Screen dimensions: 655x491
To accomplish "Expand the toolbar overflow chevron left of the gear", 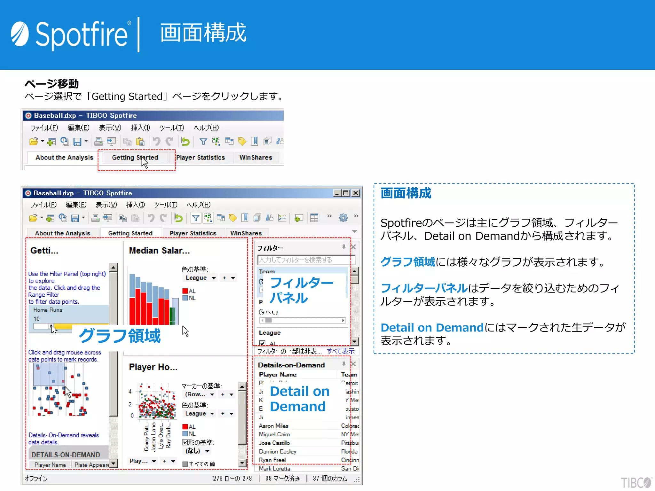I will click(x=329, y=216).
